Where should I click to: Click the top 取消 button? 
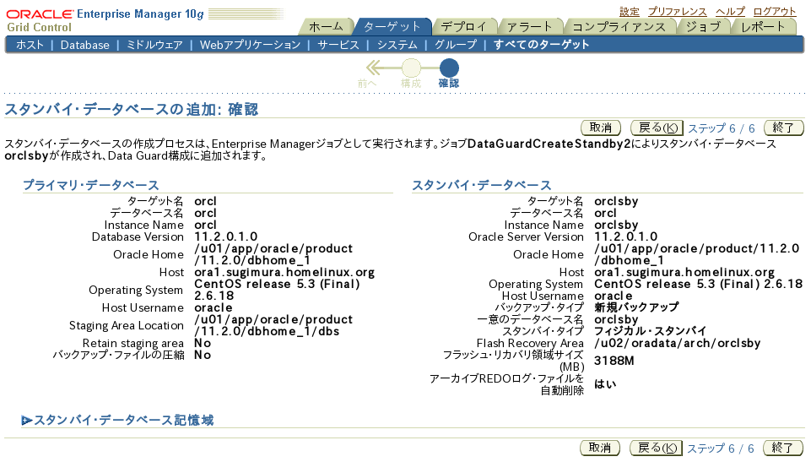(x=601, y=128)
